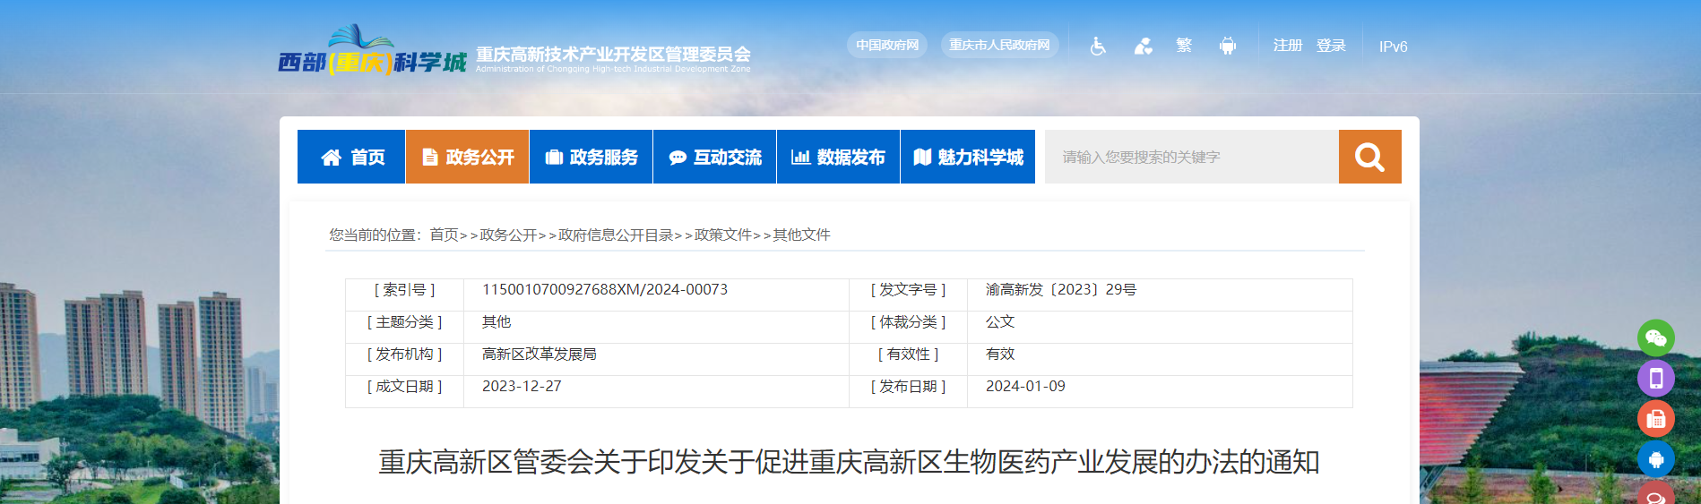Click the 中国政府网 link button
The image size is (1701, 504).
(886, 45)
